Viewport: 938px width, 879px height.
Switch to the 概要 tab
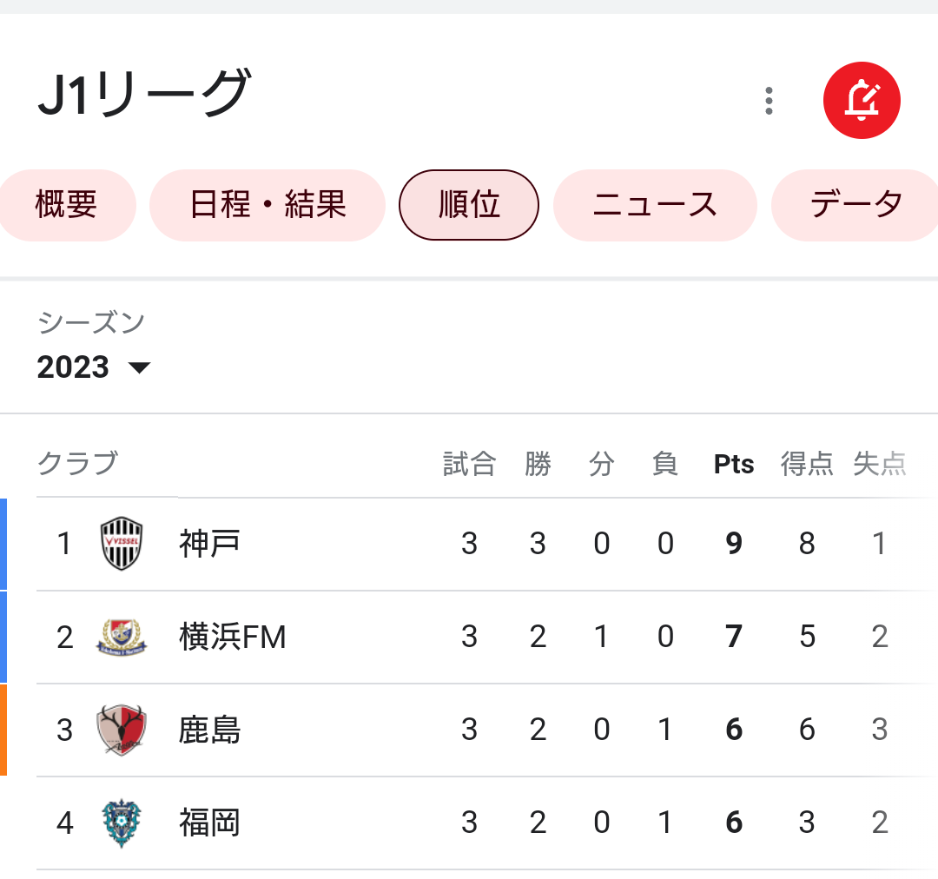point(66,205)
